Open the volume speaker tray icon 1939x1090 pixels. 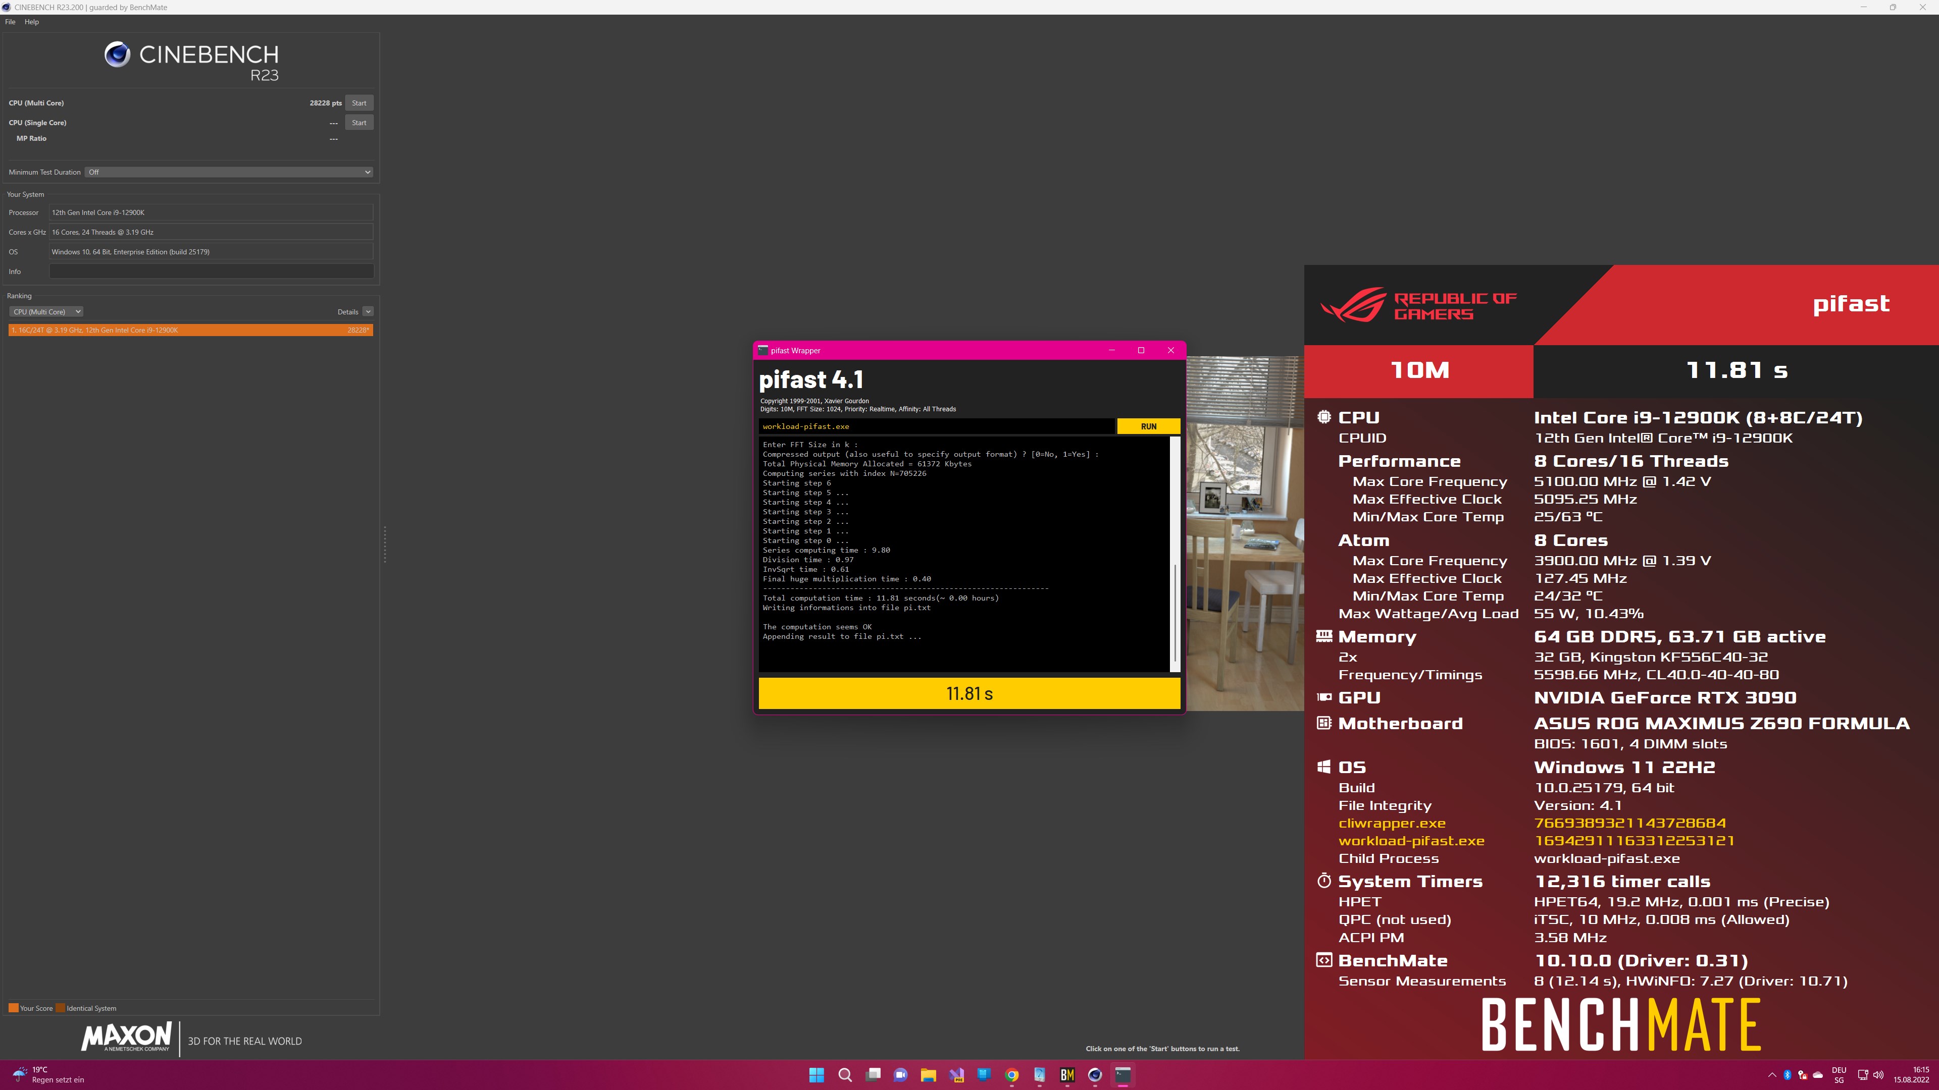[x=1878, y=1075]
